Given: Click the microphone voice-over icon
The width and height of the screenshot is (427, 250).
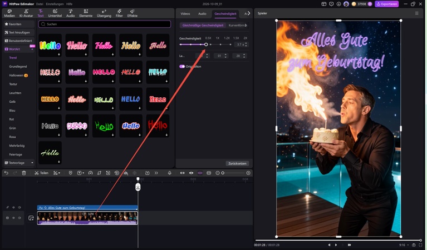Looking at the screenshot, I should tap(170, 173).
